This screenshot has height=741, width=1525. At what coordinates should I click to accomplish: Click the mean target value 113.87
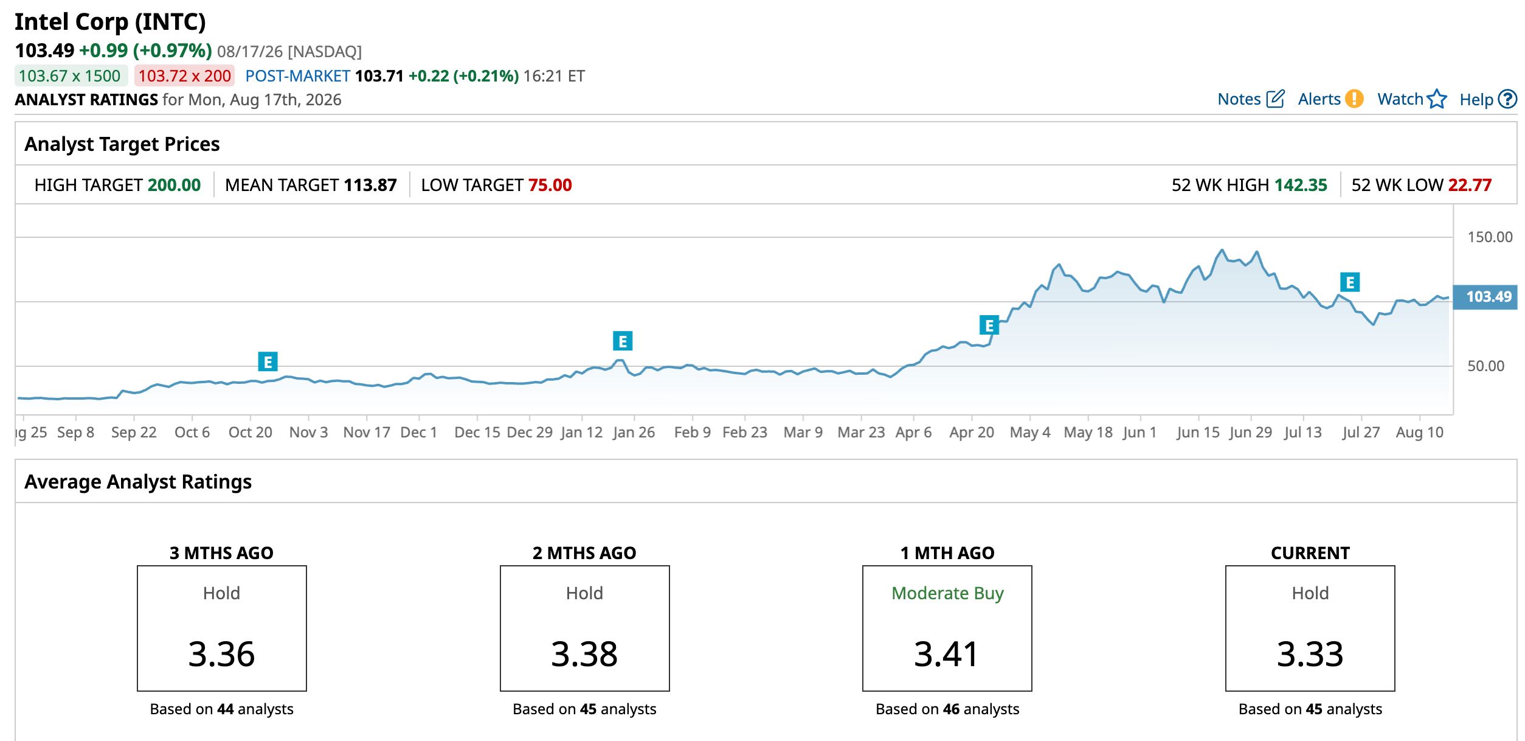point(370,185)
